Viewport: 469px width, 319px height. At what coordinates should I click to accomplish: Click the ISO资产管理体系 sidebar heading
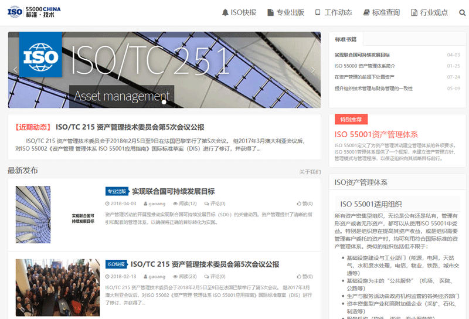361,182
